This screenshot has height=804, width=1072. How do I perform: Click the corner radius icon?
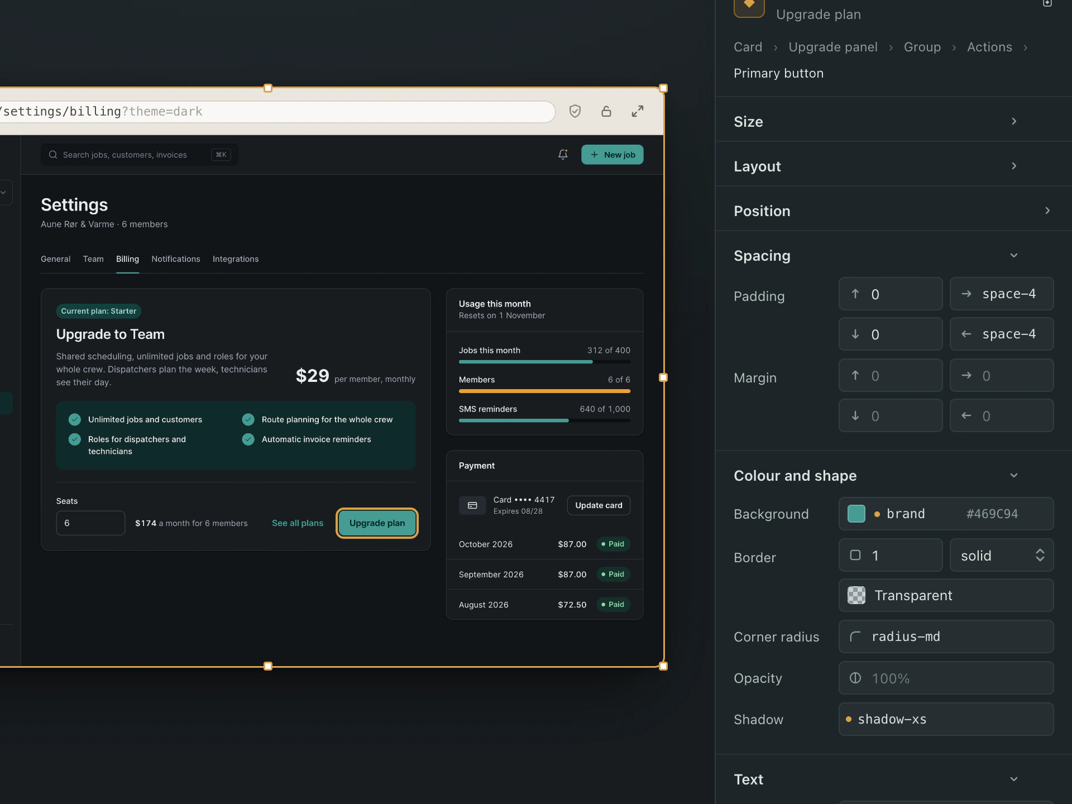click(855, 636)
